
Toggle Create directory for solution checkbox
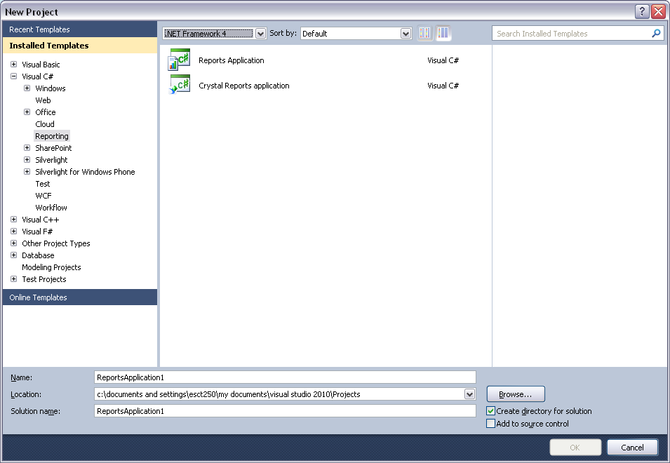[490, 411]
